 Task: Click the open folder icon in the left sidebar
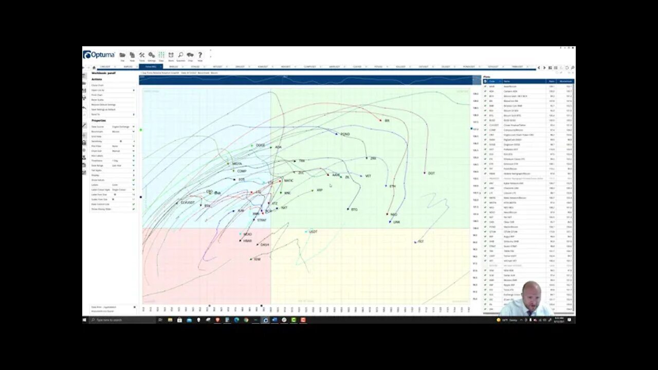click(x=84, y=83)
